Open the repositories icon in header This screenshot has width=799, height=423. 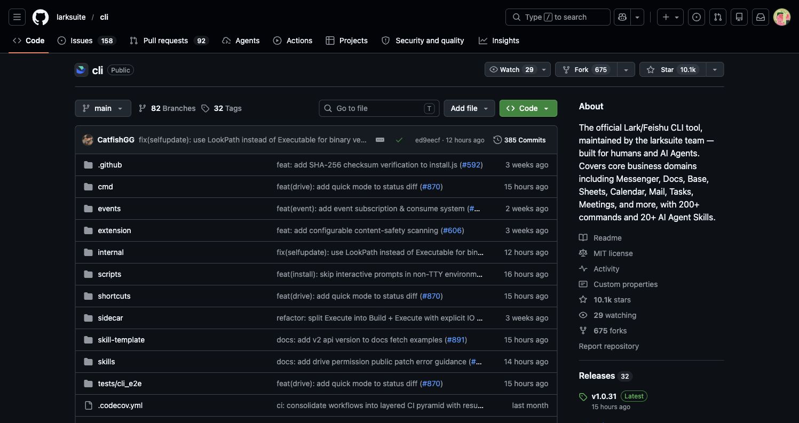(739, 17)
